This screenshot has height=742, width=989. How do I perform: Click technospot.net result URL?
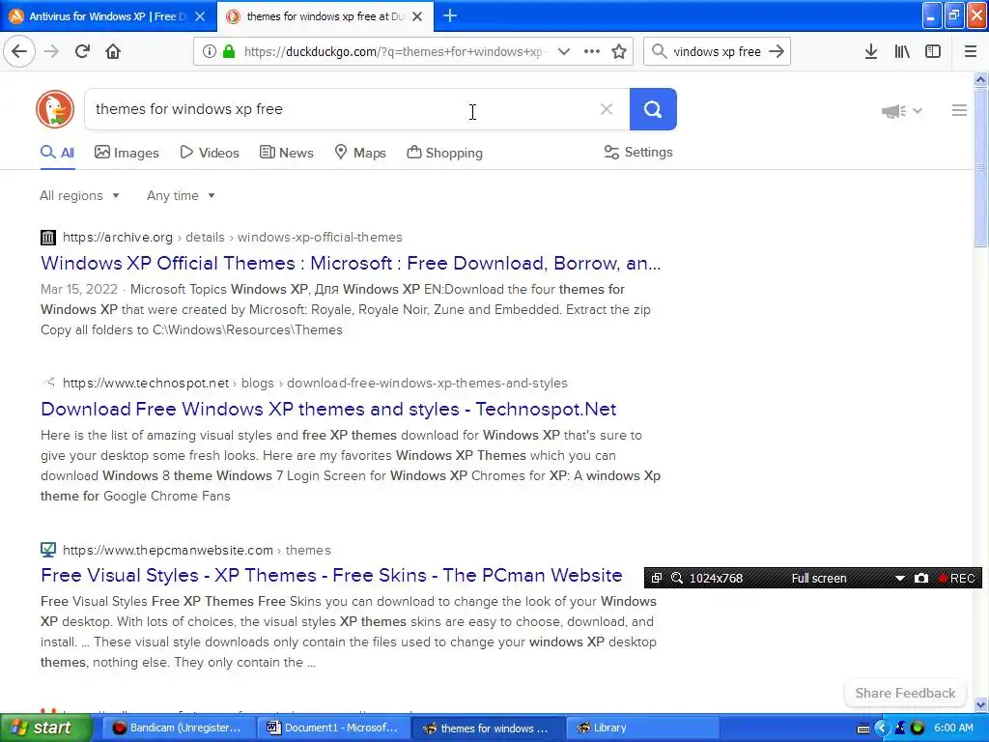315,383
